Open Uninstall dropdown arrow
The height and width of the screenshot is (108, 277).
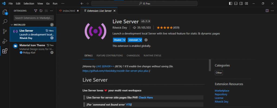point(140,40)
